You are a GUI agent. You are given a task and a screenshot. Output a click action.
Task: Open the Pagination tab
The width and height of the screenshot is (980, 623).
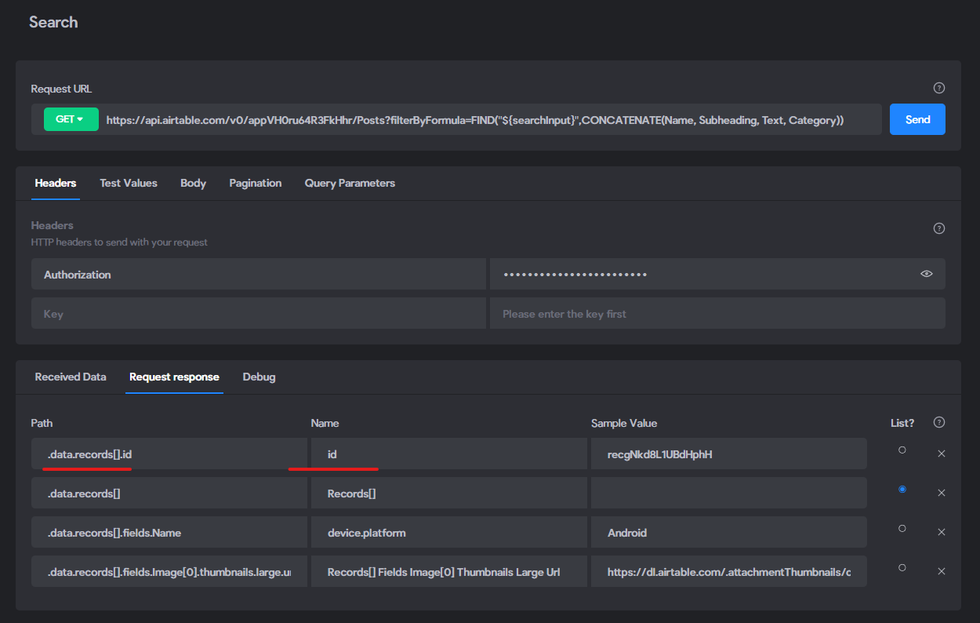click(256, 183)
